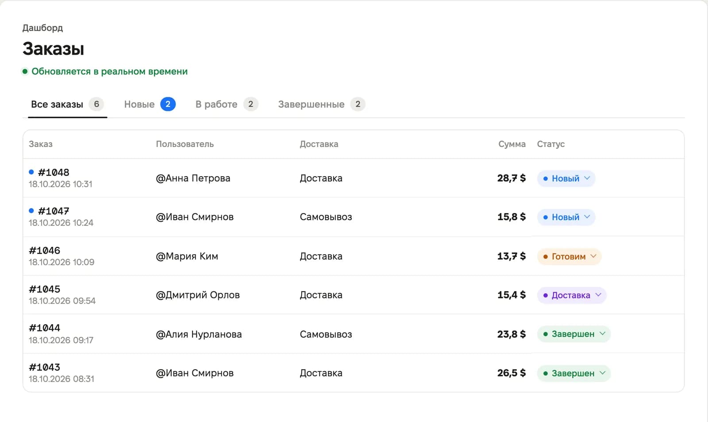This screenshot has height=422, width=708.
Task: Click Самовывоз in order #1044 row
Action: click(x=326, y=334)
